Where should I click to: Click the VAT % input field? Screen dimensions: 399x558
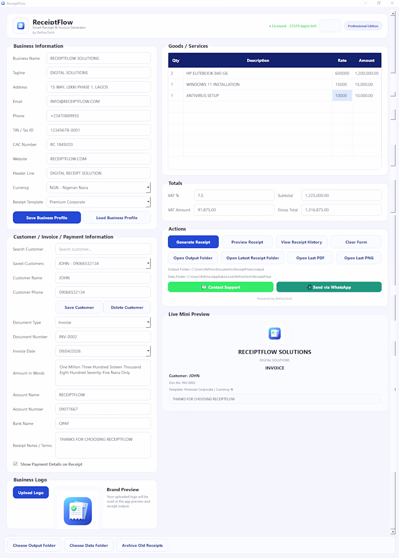[234, 195]
